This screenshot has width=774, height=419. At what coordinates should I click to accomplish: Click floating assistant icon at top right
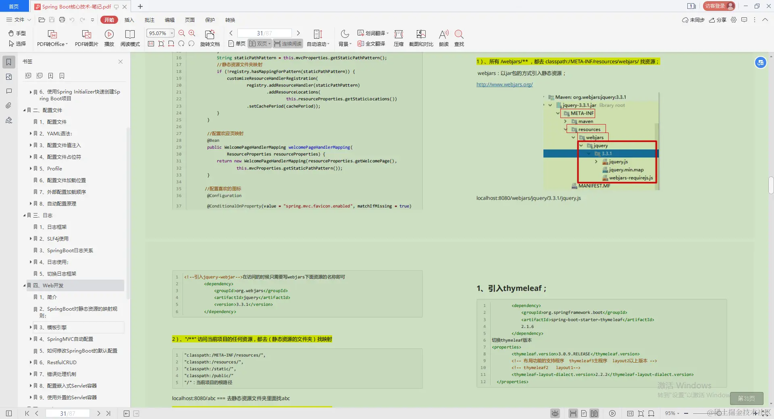[760, 62]
